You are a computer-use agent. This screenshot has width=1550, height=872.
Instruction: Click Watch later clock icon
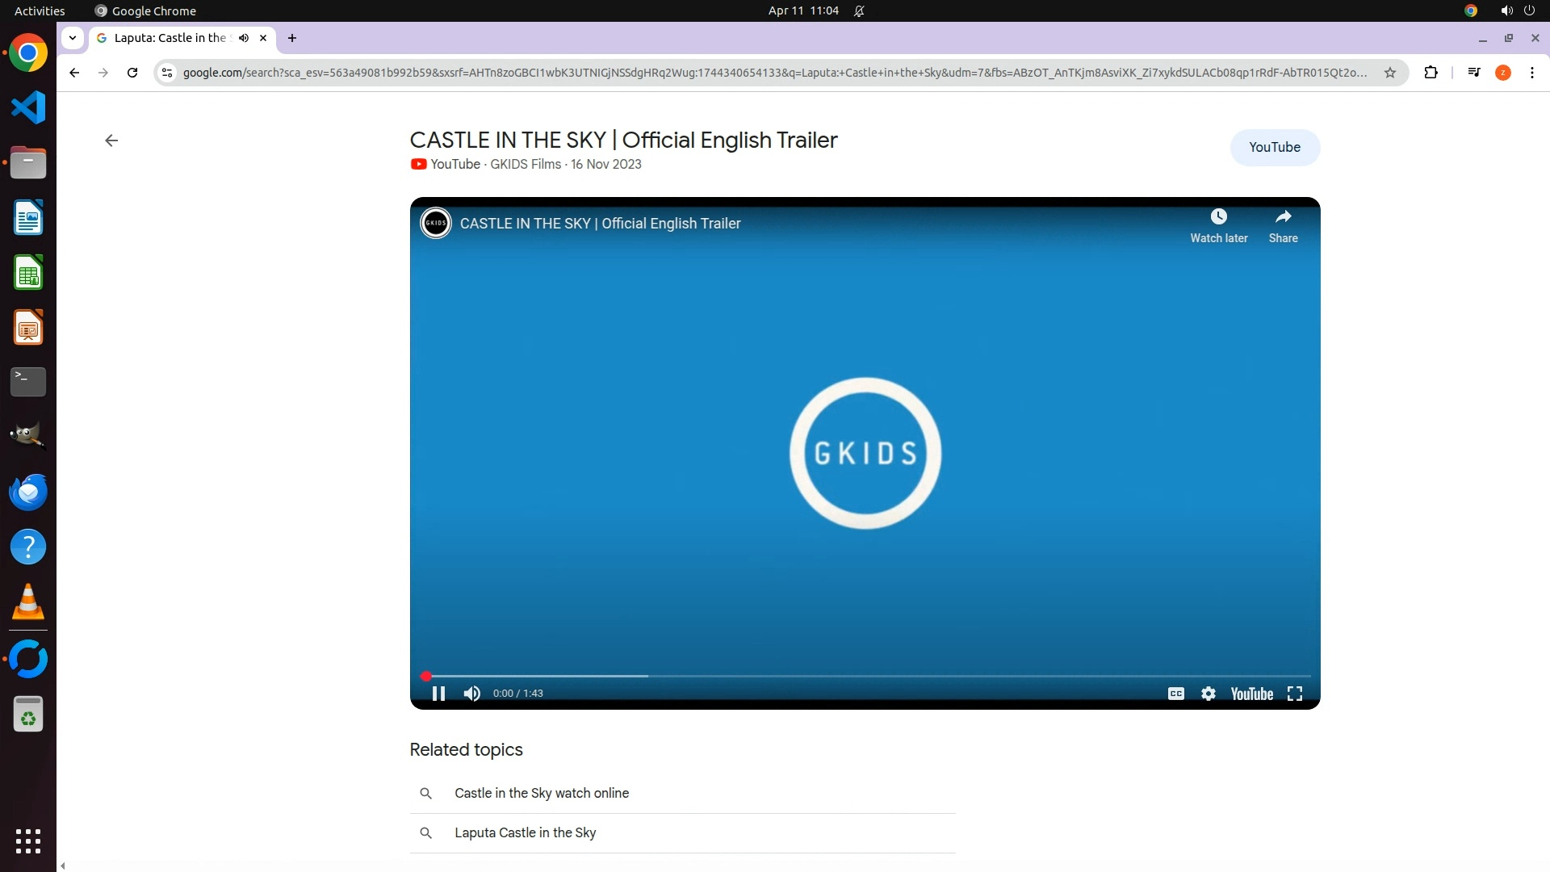pyautogui.click(x=1218, y=217)
